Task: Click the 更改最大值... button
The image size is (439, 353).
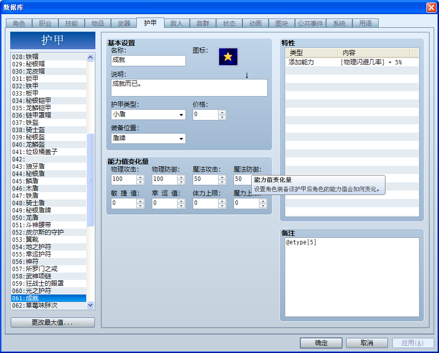Action: [53, 322]
